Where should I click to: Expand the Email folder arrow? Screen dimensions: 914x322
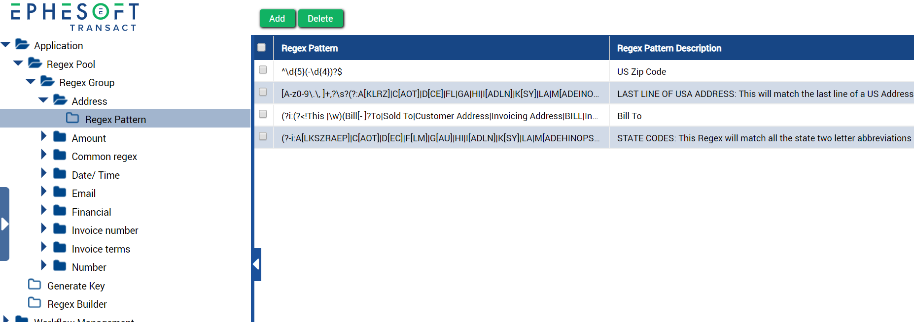click(44, 192)
